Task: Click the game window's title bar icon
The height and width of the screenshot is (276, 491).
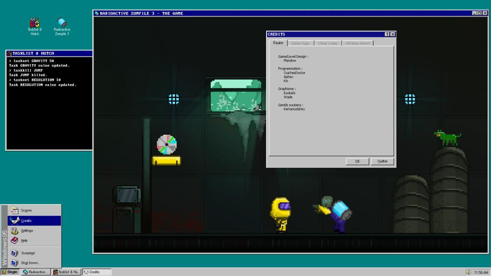Action: [x=97, y=13]
